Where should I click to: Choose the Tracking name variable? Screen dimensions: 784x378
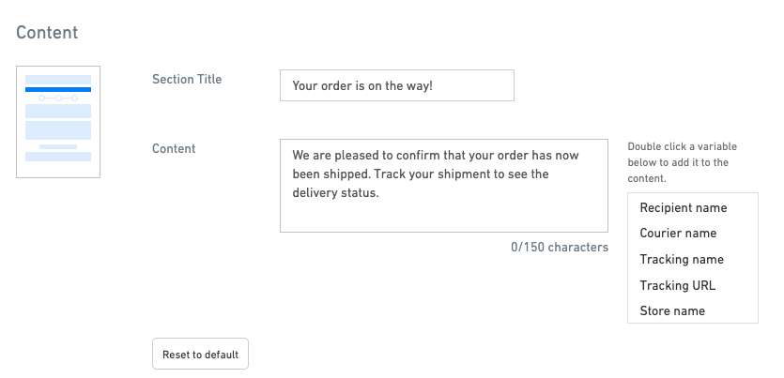tap(682, 259)
